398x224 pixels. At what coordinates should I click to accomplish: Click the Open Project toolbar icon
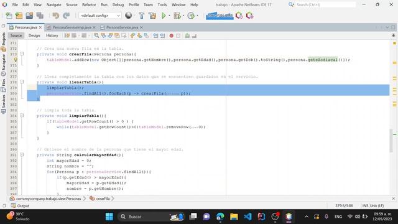29,16
